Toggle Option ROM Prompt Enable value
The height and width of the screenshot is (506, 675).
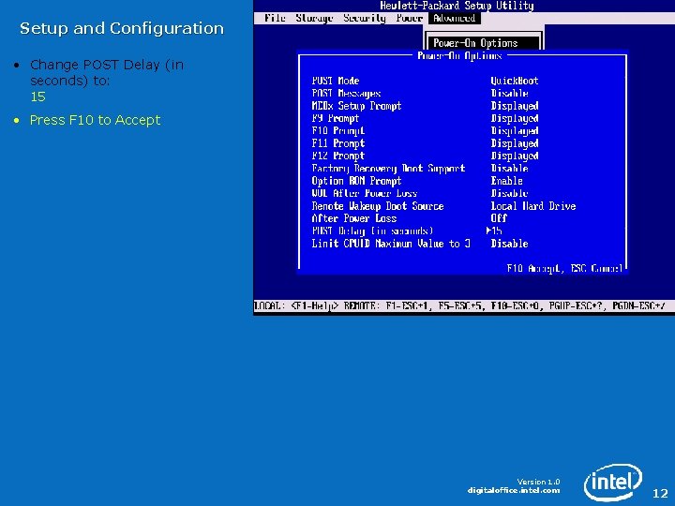pos(506,181)
